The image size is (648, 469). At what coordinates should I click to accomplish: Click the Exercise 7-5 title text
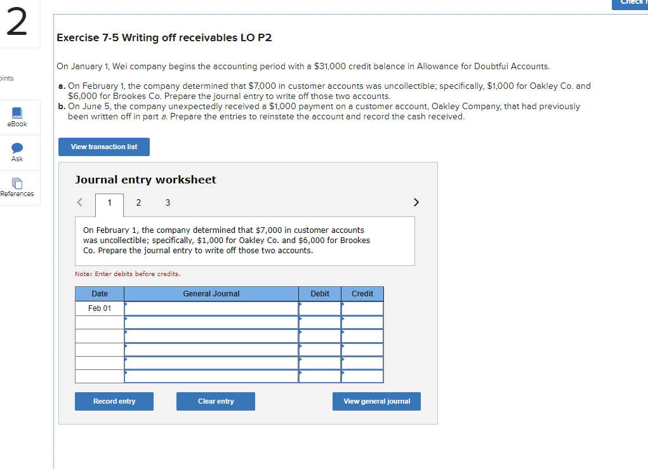coord(164,37)
